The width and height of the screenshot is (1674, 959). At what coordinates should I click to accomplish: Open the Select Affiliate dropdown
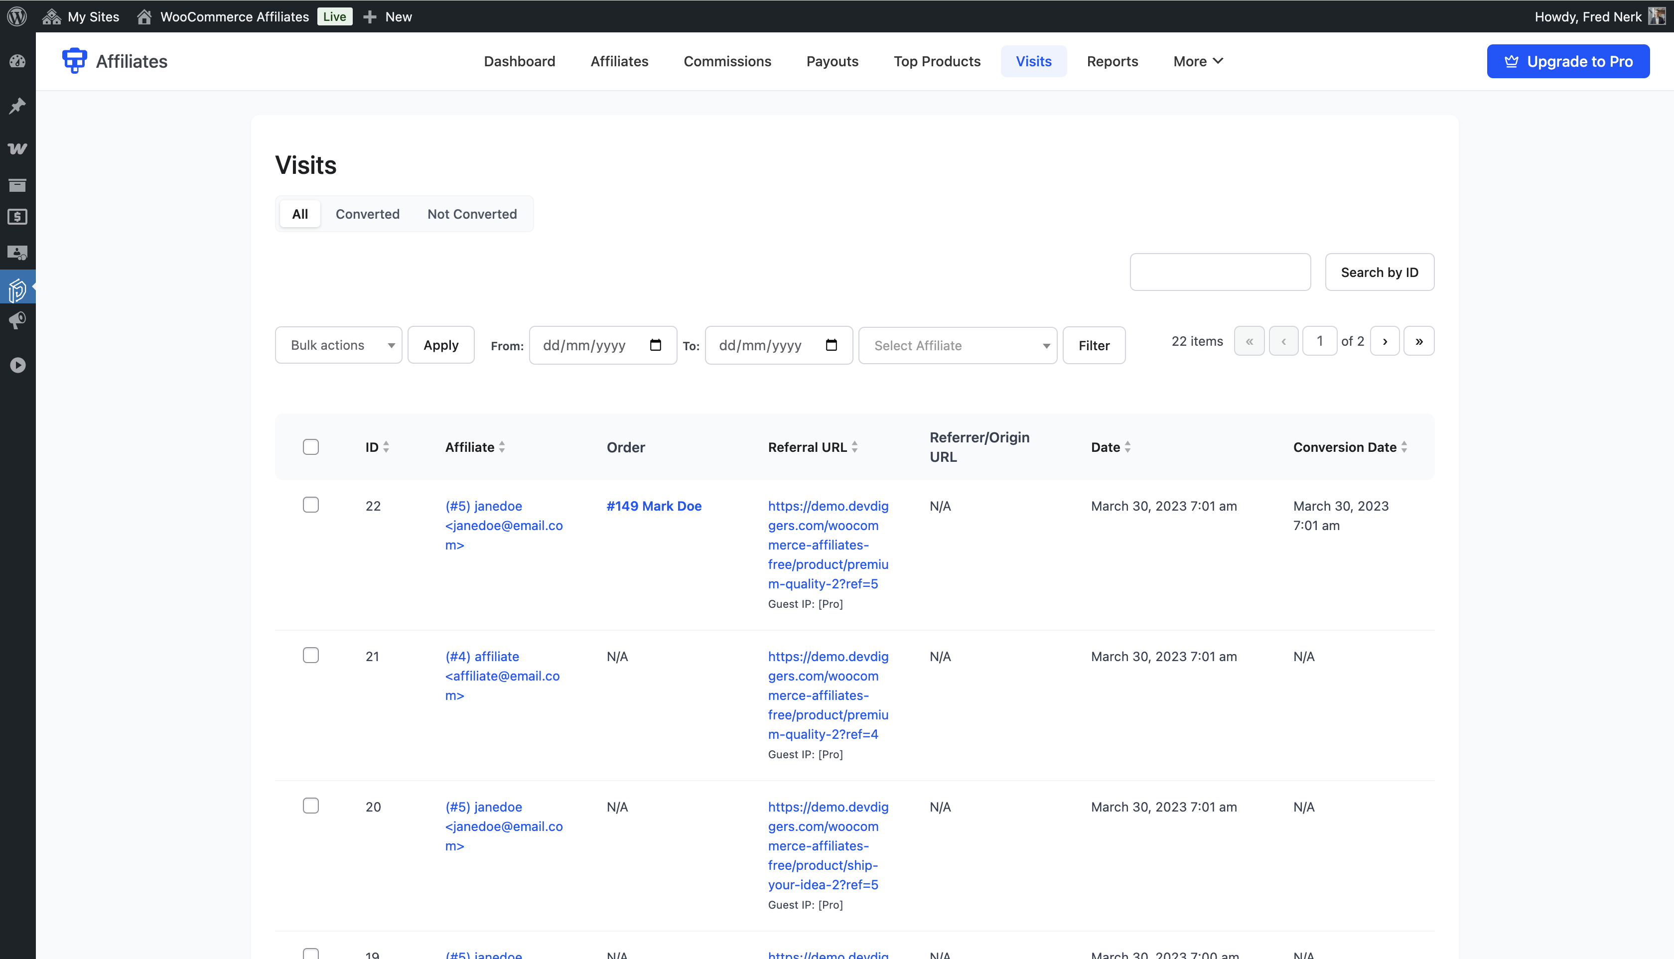click(x=957, y=345)
